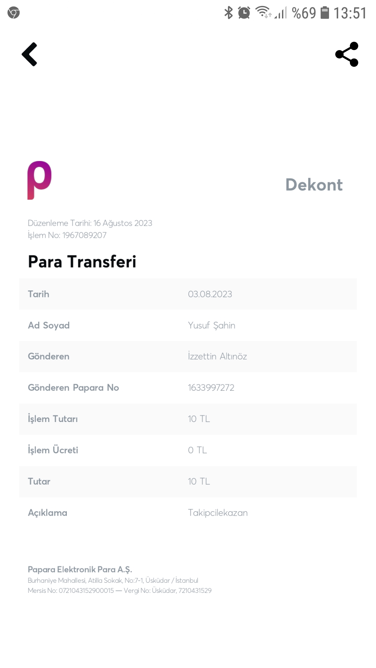
Task: Select the İşlem No 1967089207 text
Action: coord(67,235)
